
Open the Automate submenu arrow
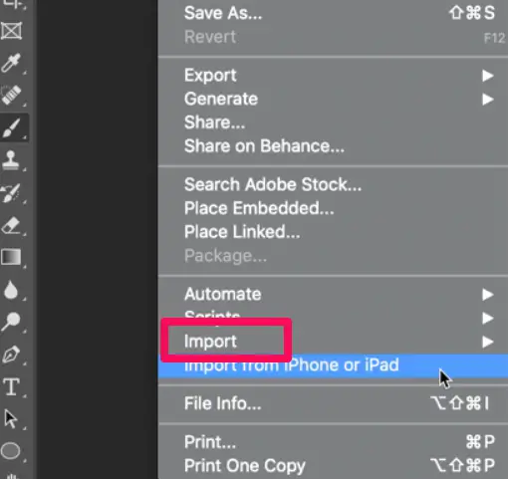tap(487, 294)
